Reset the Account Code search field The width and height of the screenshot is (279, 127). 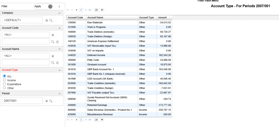click(x=57, y=42)
